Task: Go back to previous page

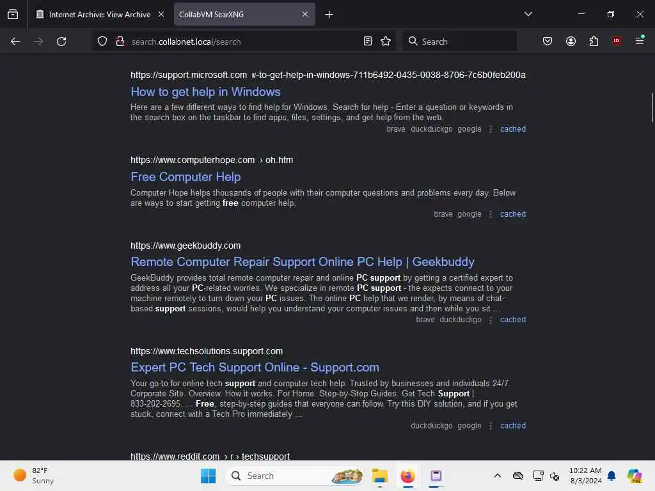Action: [x=15, y=42]
